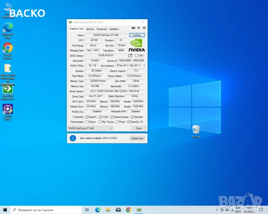
Task: Click the Driver Date Oct 27, 2017 value
Action: pos(96,96)
